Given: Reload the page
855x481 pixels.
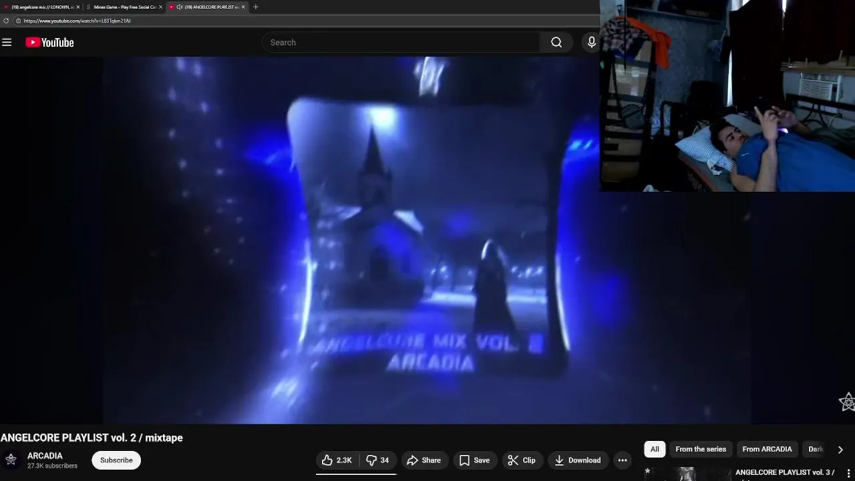Looking at the screenshot, I should click(x=6, y=21).
